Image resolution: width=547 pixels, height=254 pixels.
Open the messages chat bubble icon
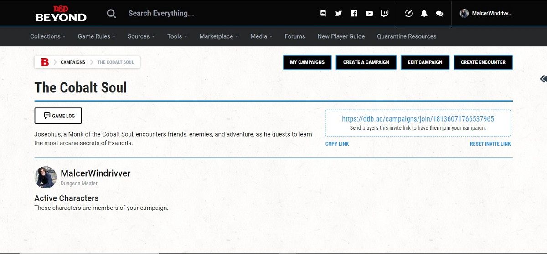pos(439,14)
